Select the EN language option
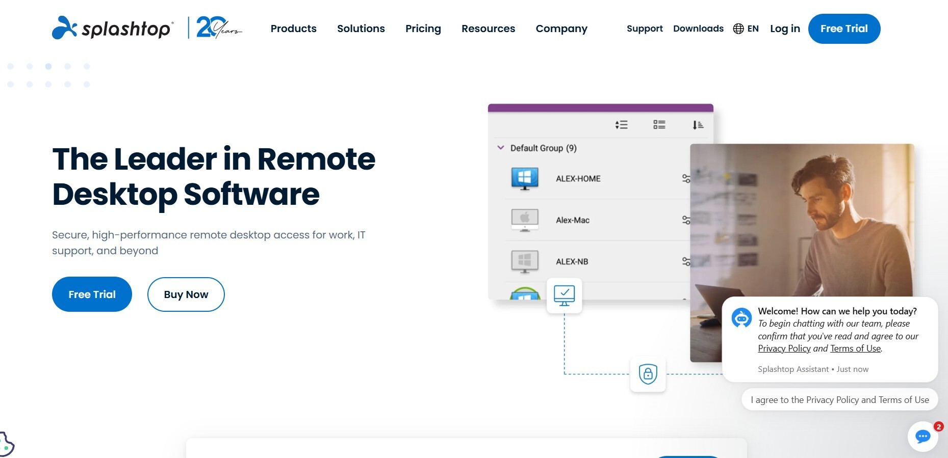The image size is (948, 458). 753,29
